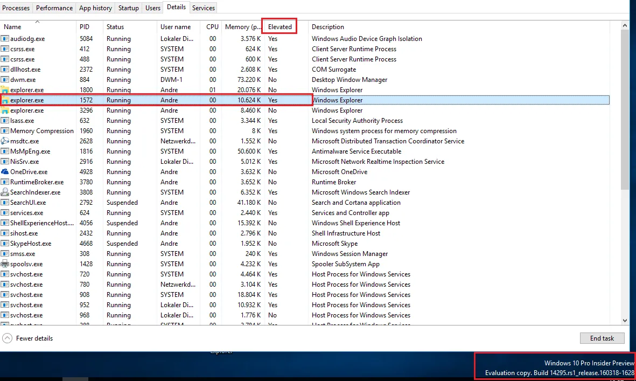Click the ShellExperienceHost process icon
636x381 pixels.
coord(5,223)
